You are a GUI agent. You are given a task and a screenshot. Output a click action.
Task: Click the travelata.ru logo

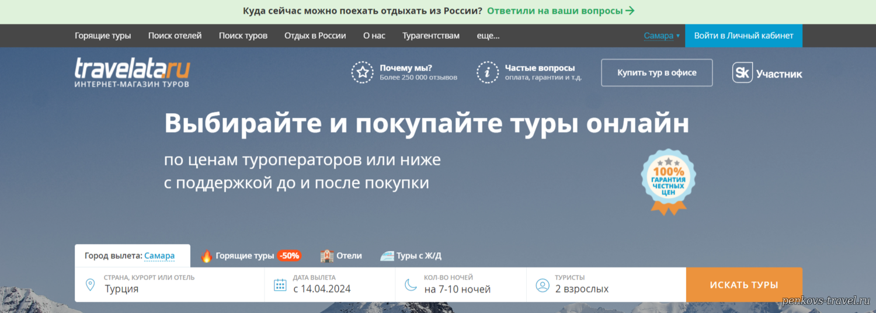click(x=132, y=72)
